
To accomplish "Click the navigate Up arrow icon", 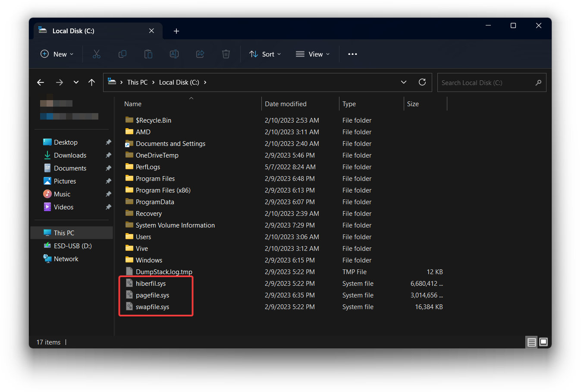I will [91, 82].
